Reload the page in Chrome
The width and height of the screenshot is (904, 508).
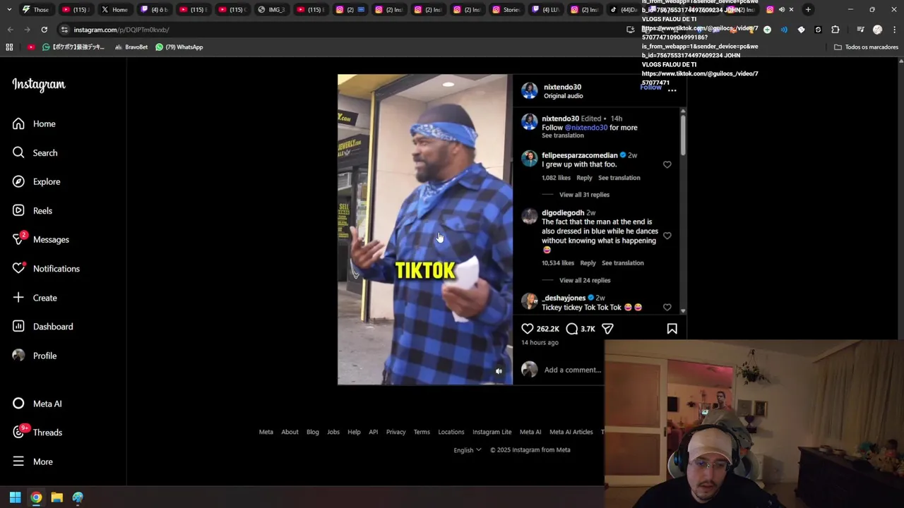(44, 30)
